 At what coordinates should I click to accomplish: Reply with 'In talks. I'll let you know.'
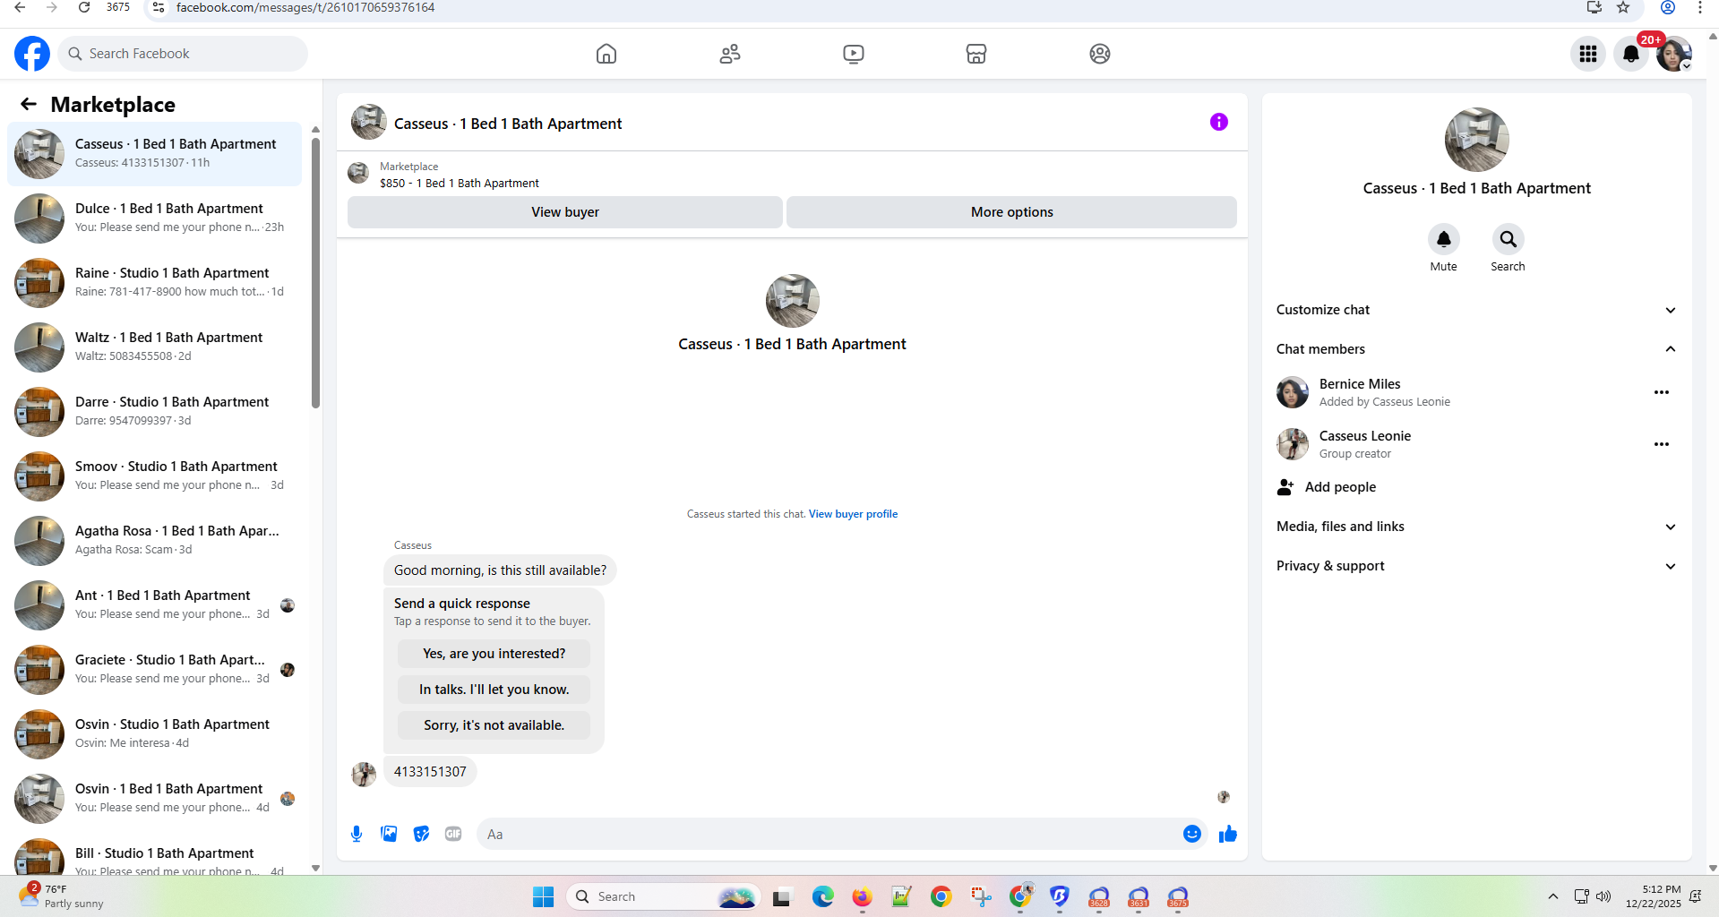tap(494, 690)
